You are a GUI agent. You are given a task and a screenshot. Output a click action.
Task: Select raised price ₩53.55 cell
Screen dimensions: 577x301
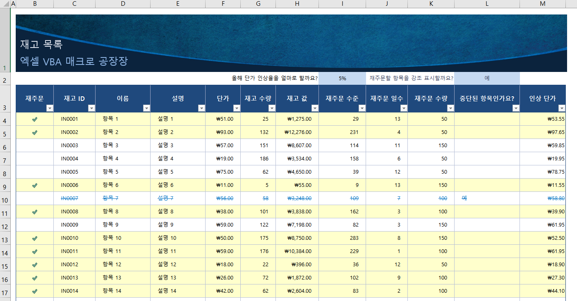pos(543,119)
